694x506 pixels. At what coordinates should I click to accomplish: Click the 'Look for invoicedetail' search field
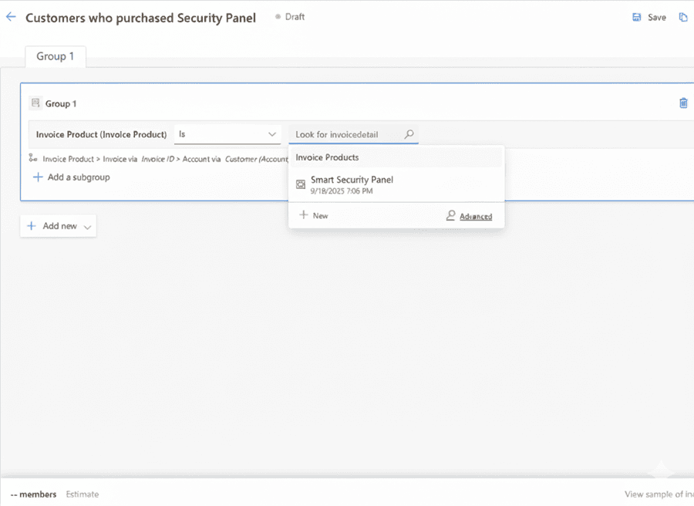pyautogui.click(x=345, y=134)
